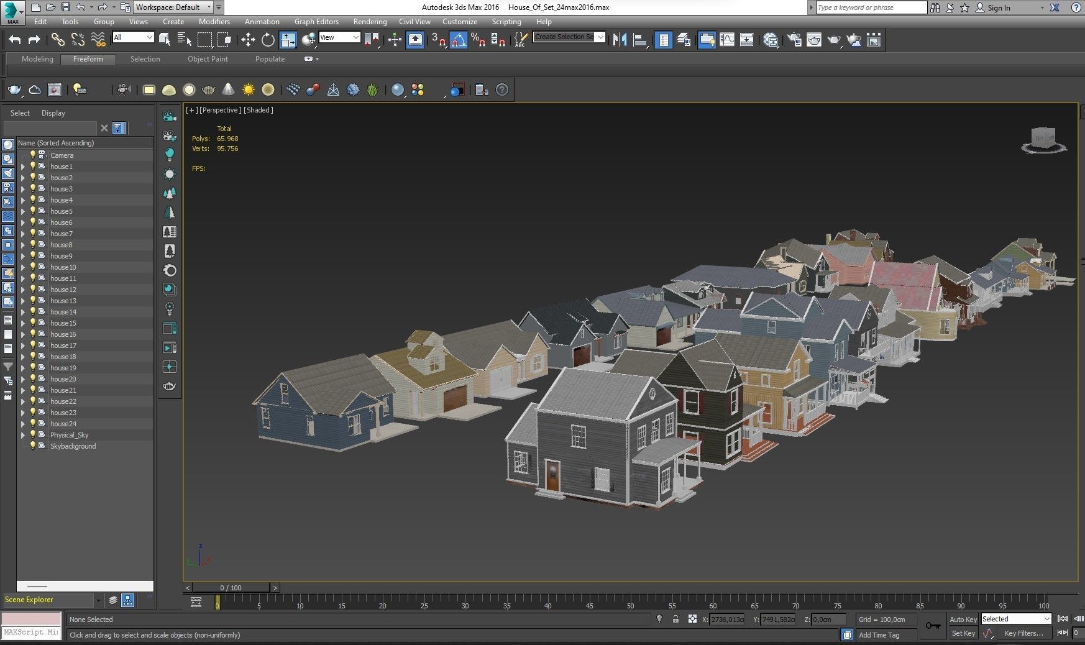This screenshot has height=645, width=1085.
Task: Toggle the Spinner Snap button
Action: coord(498,40)
